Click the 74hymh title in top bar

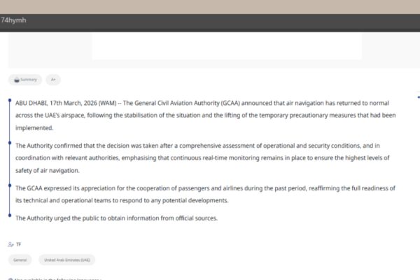[x=13, y=20]
